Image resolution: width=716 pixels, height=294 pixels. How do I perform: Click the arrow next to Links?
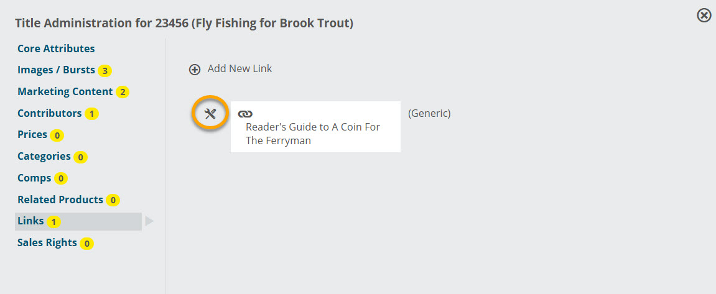coord(149,221)
